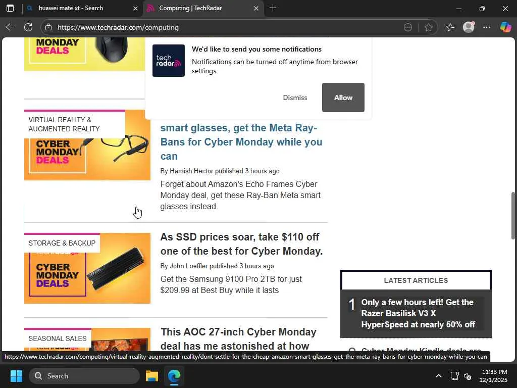
Task: Open the network status tray icon
Action: [455, 376]
